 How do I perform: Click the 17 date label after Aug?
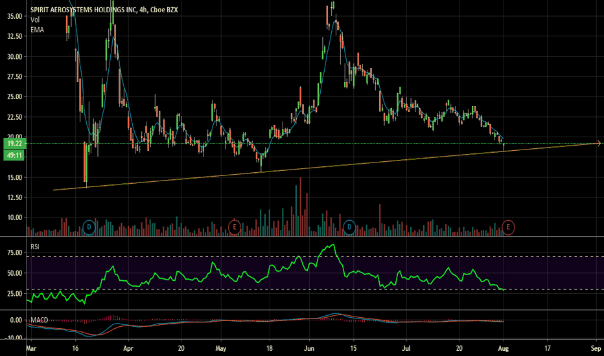tap(548, 348)
